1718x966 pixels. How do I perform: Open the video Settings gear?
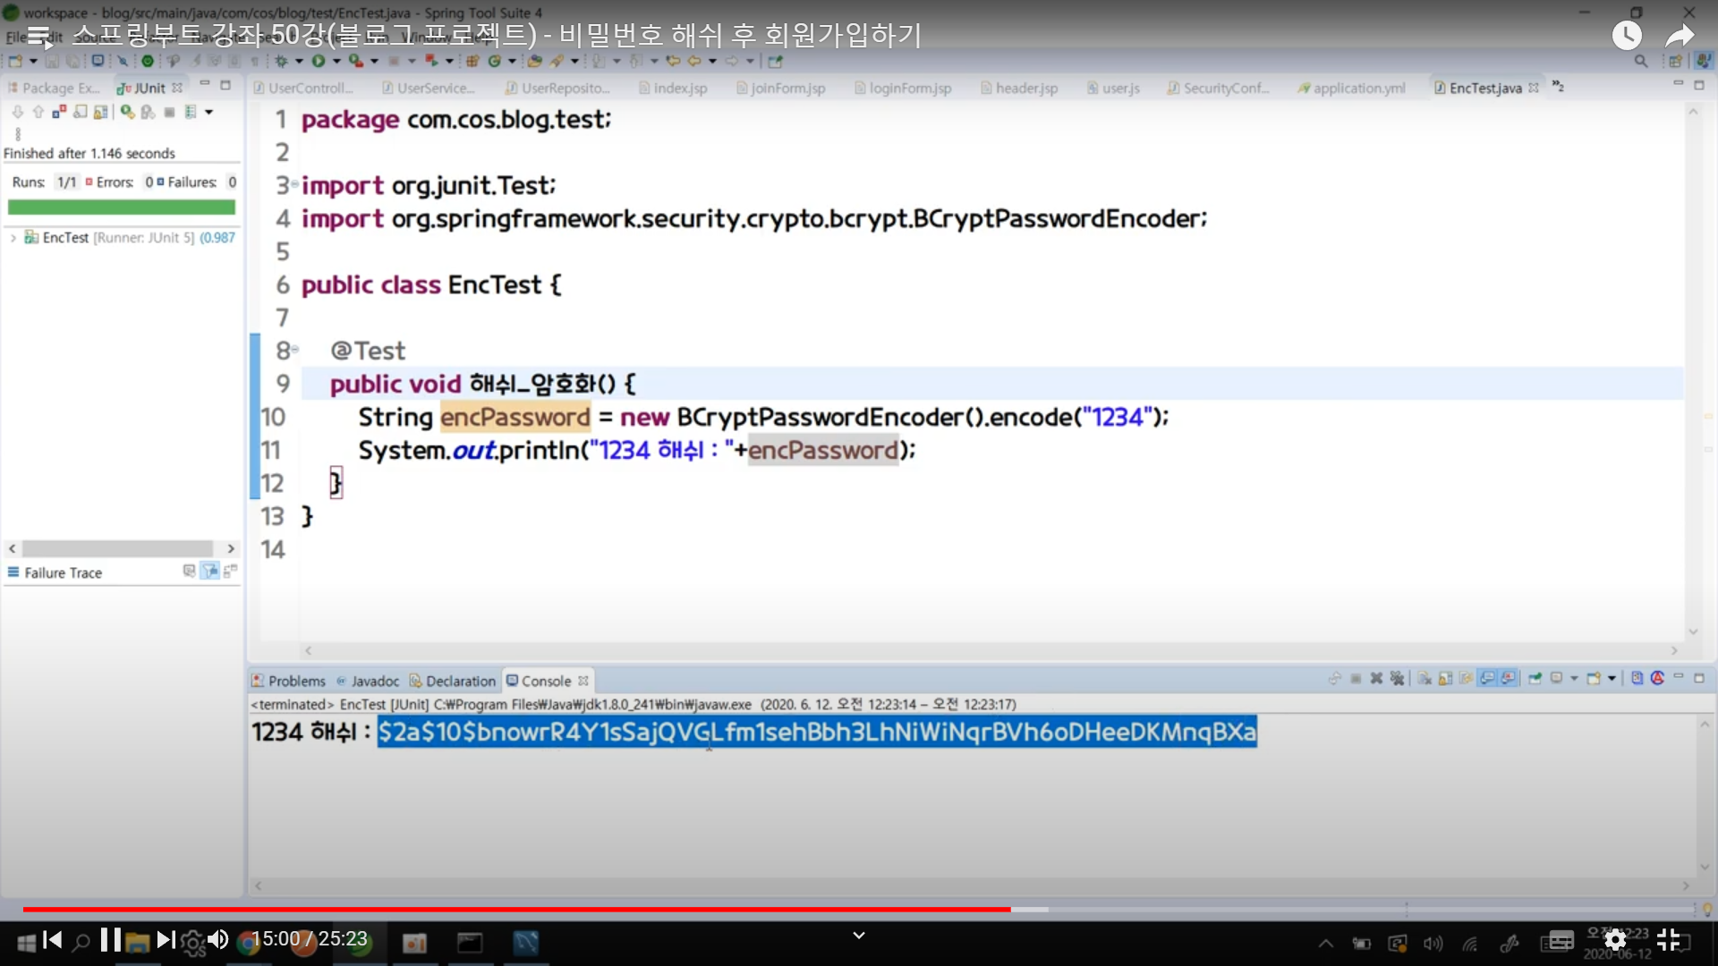point(1615,940)
